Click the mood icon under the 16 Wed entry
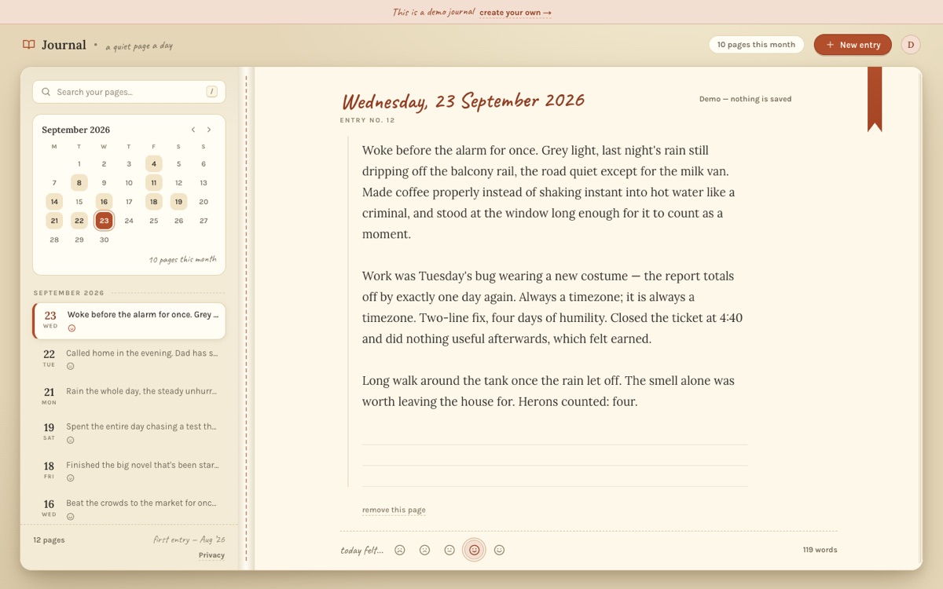 coord(70,516)
